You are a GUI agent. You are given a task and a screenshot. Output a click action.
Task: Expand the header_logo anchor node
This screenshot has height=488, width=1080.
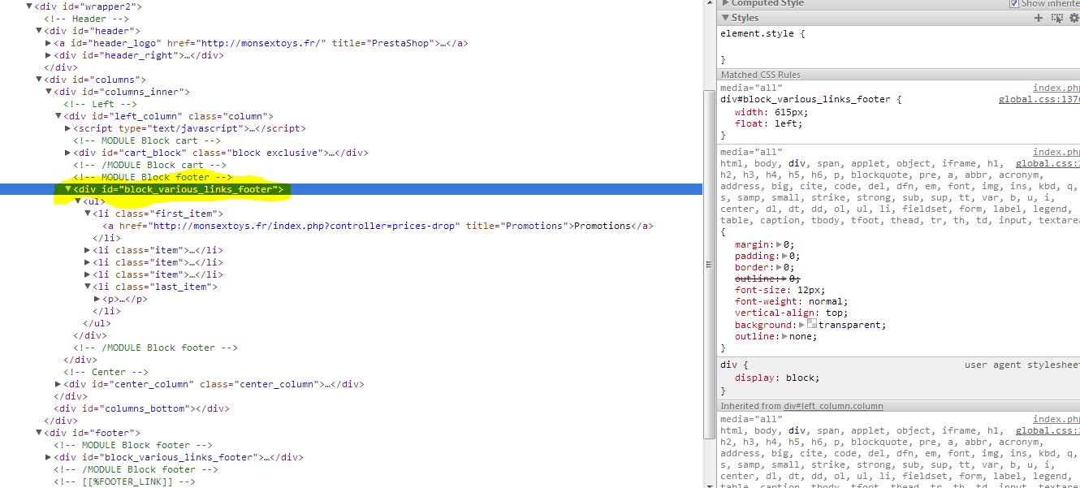click(x=49, y=43)
